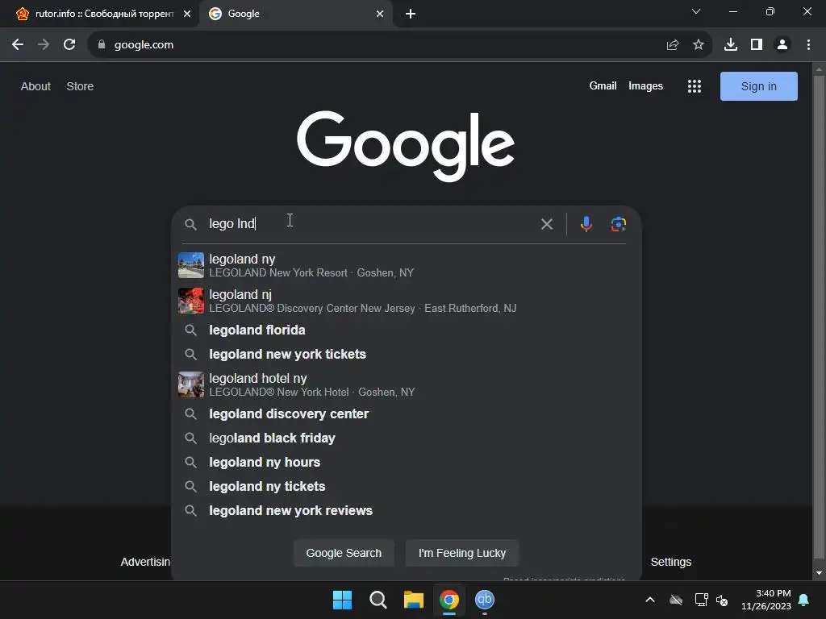Start voice search with the microphone
Viewport: 826px width, 619px height.
(x=586, y=224)
